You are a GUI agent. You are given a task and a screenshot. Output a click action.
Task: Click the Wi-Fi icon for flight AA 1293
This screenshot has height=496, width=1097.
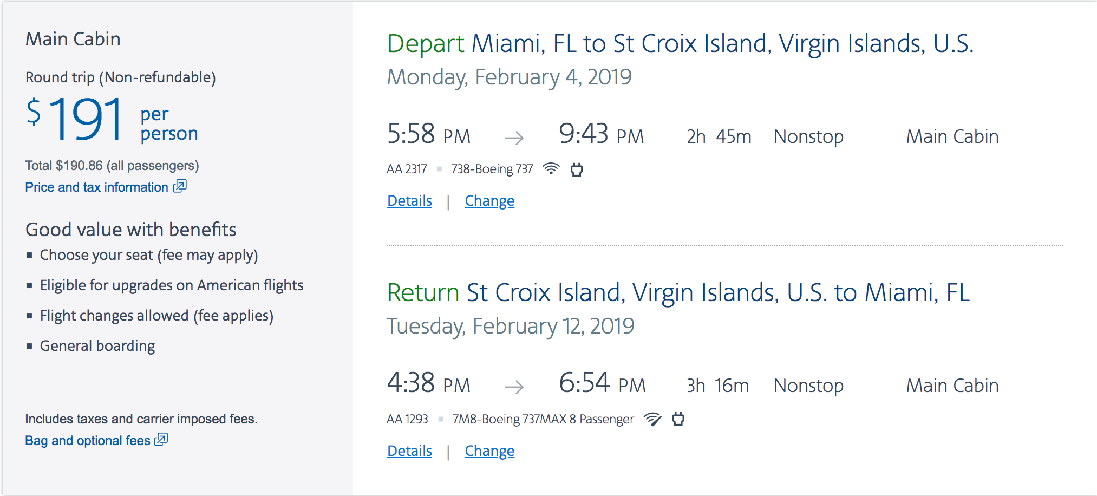point(652,419)
